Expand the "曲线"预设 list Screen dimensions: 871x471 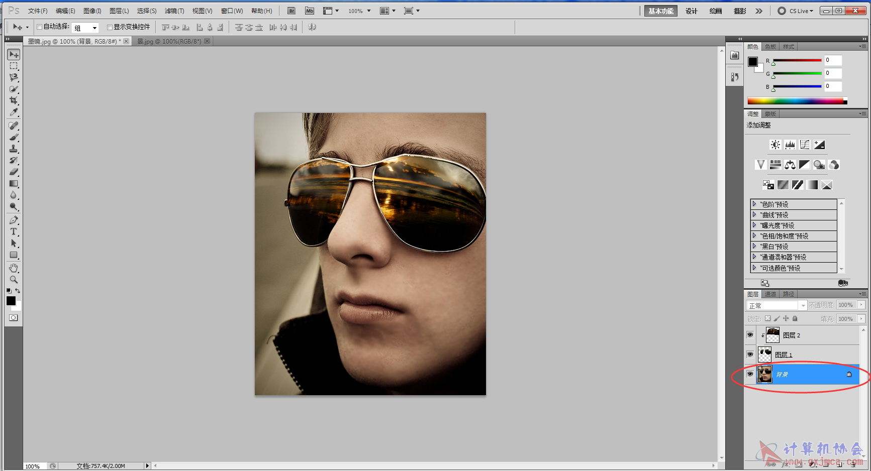754,214
